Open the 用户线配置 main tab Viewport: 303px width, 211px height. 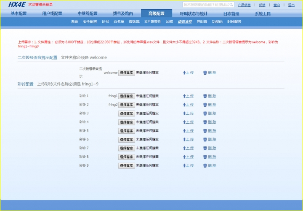point(52,14)
